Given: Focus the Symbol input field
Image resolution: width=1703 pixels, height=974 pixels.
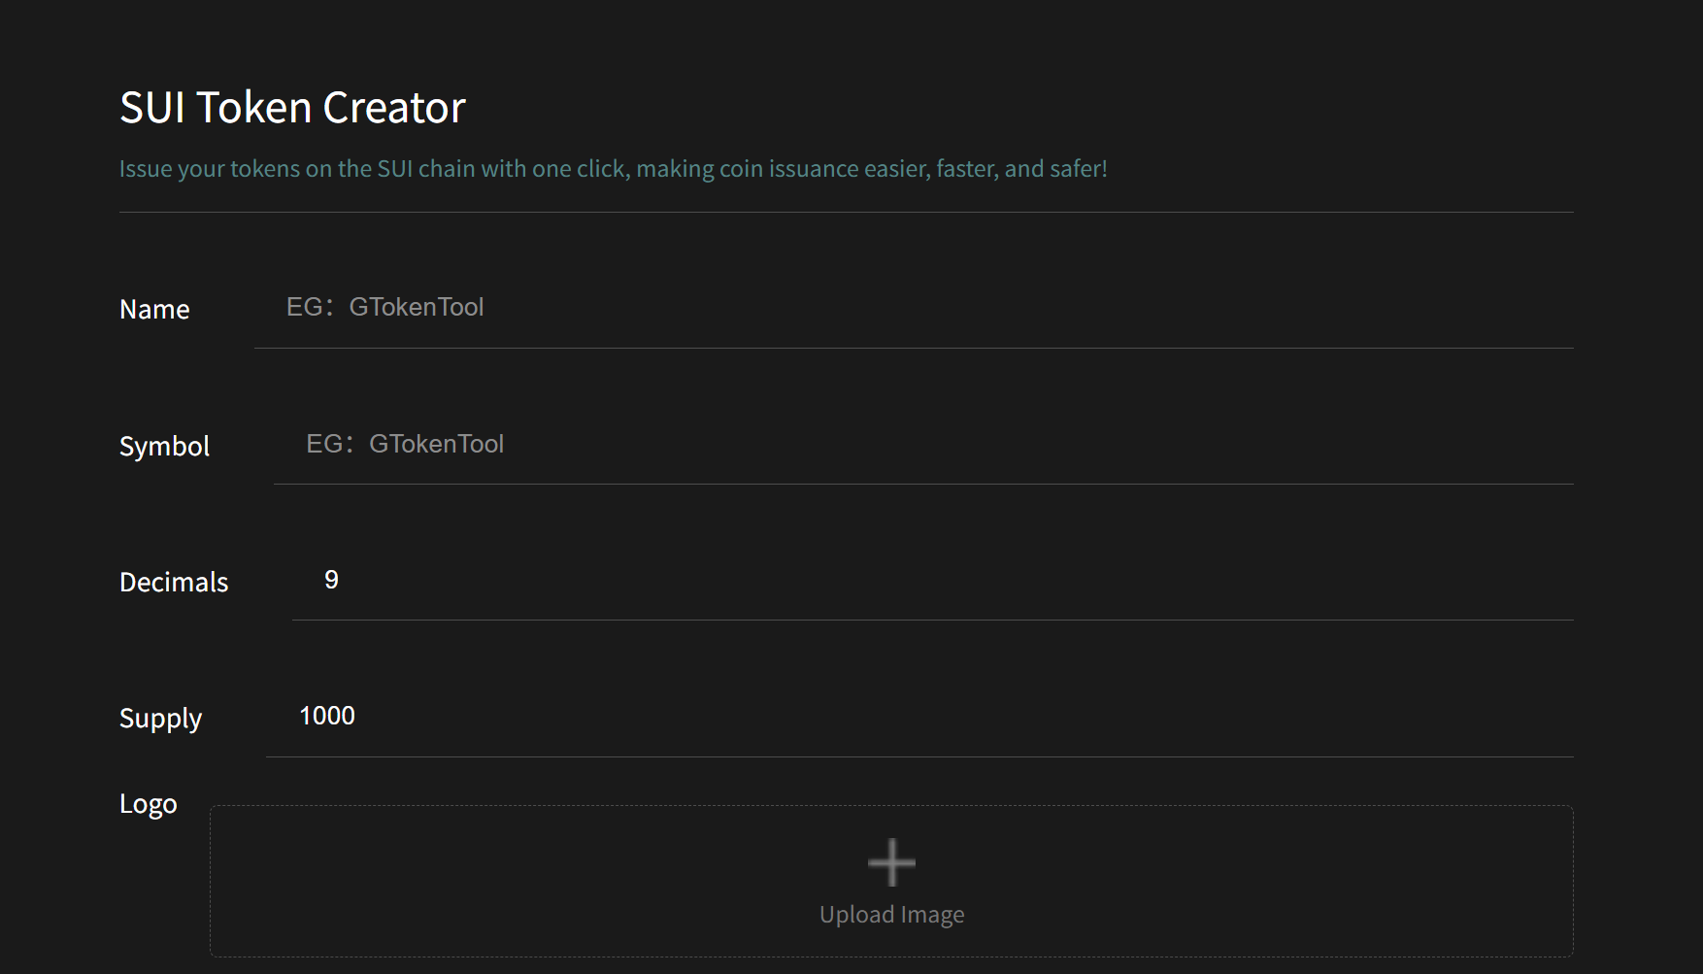Looking at the screenshot, I should click(x=922, y=444).
